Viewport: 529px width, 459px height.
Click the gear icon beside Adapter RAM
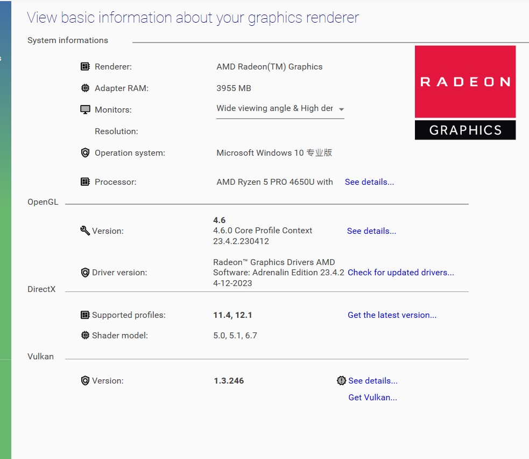[x=85, y=88]
